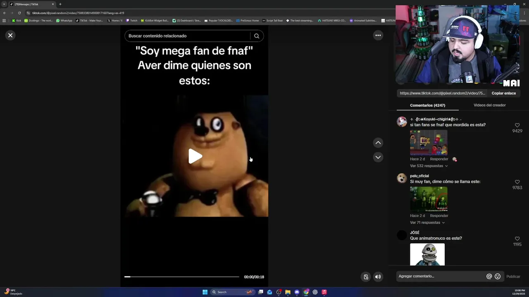Switch to 'Videos del creador' tab

(489, 105)
